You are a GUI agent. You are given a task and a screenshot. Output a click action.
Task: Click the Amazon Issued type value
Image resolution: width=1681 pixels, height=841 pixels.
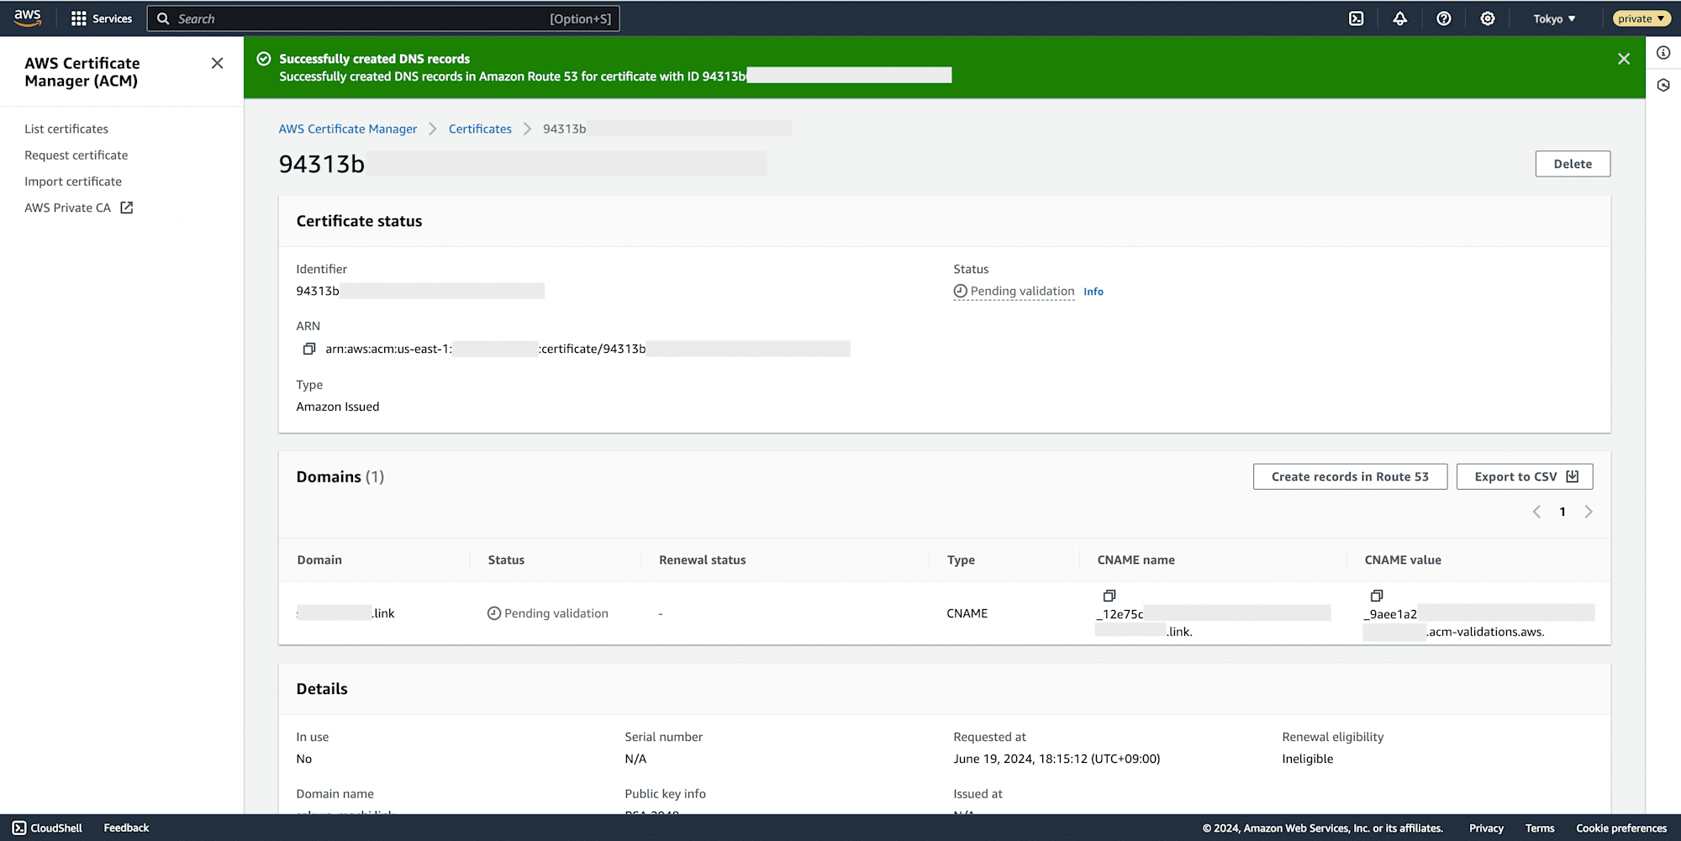click(338, 407)
